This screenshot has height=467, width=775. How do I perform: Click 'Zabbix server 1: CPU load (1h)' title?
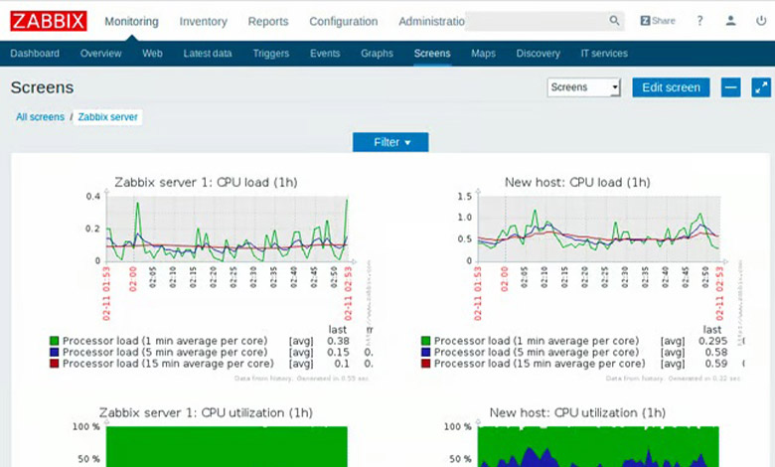pos(206,183)
